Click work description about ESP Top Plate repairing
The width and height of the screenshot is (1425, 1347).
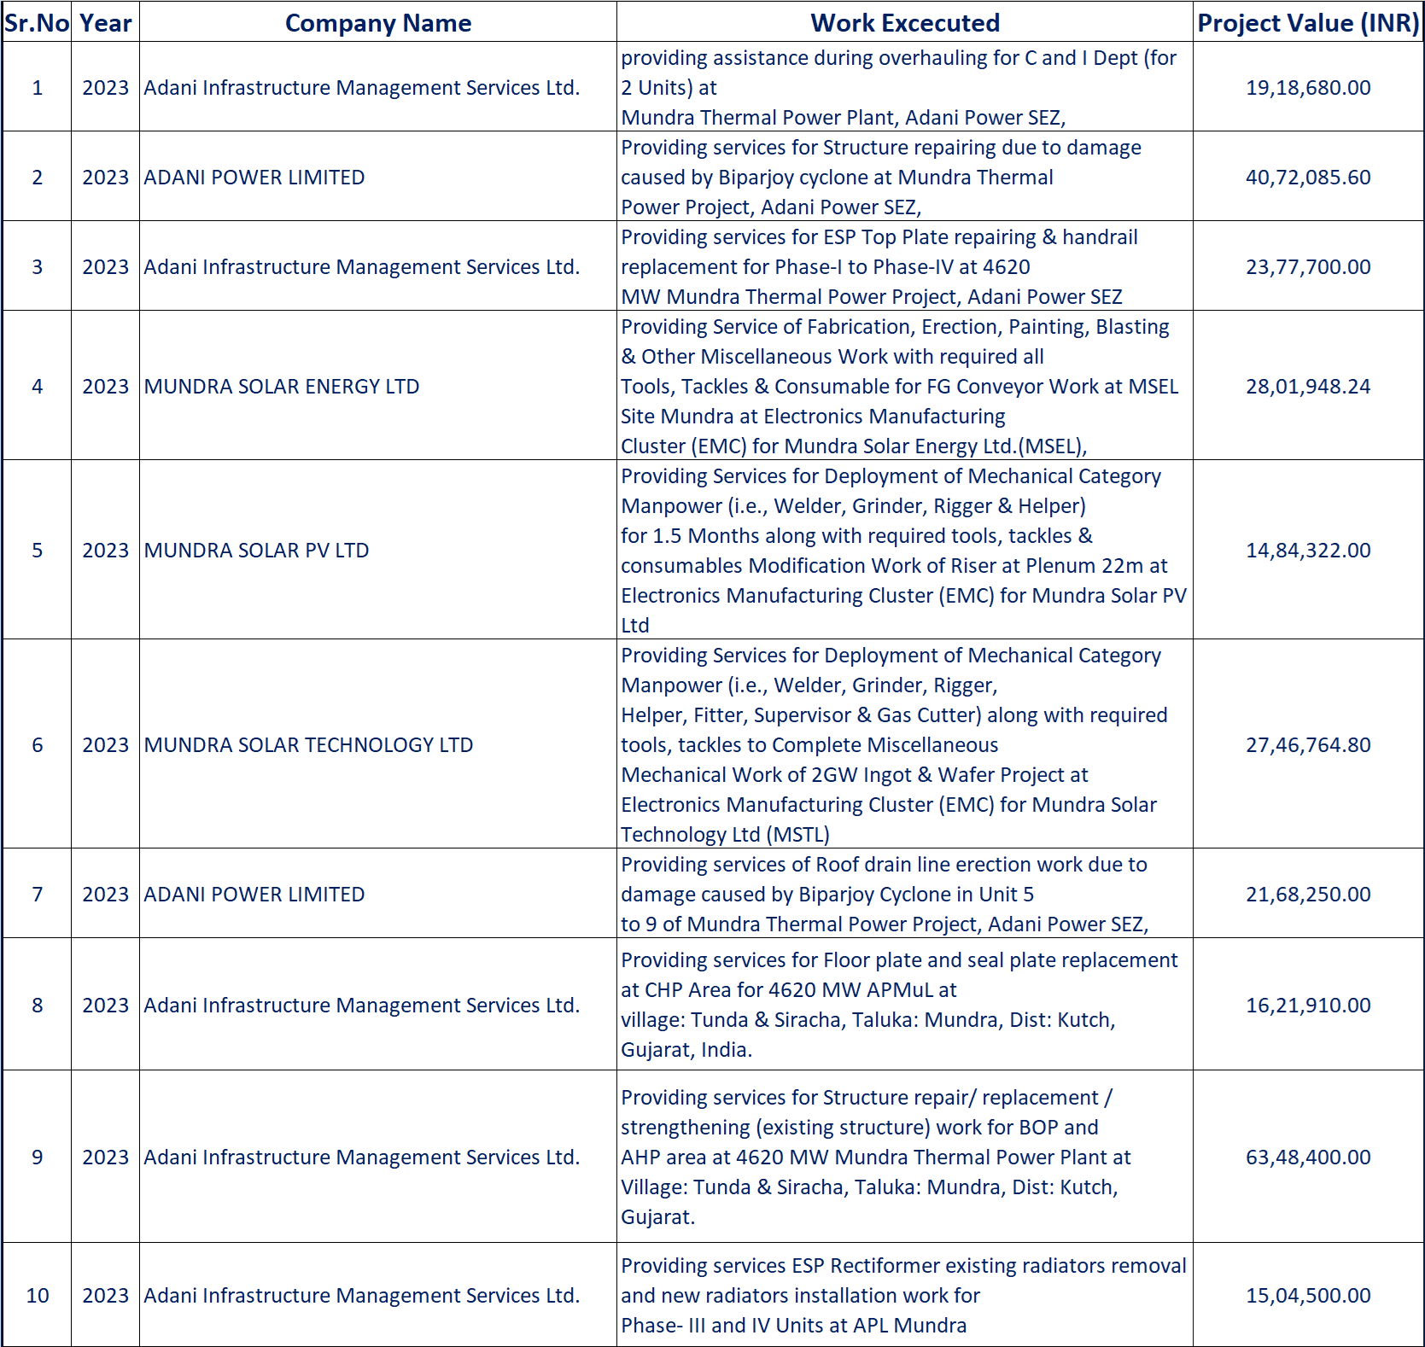point(905,266)
